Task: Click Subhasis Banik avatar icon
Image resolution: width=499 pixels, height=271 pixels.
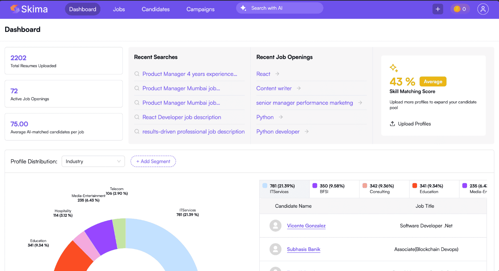Action: (x=275, y=249)
